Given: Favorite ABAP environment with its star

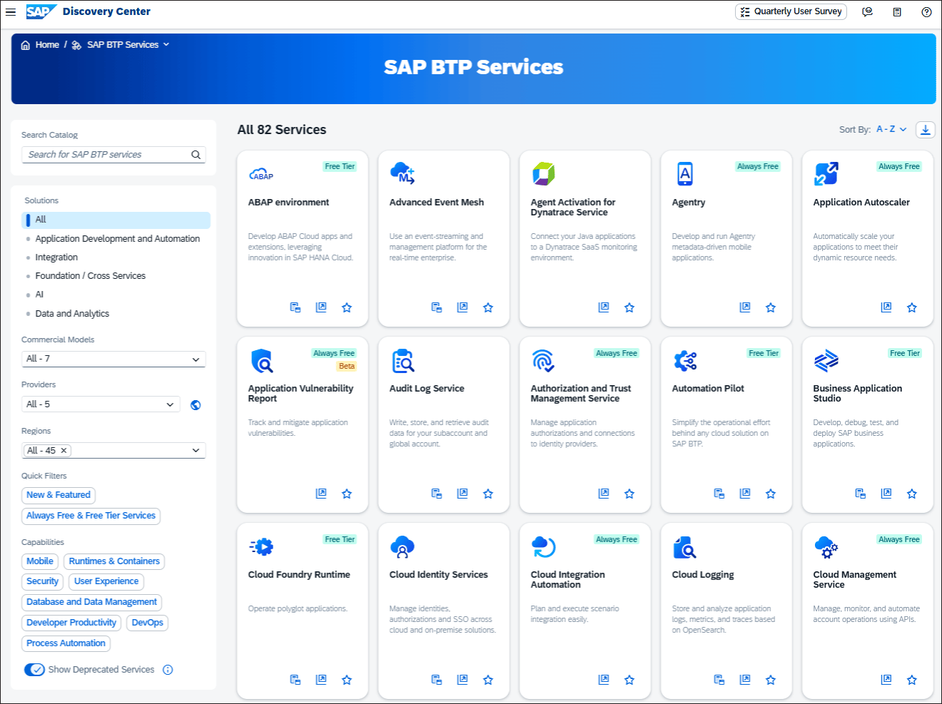Looking at the screenshot, I should (347, 307).
